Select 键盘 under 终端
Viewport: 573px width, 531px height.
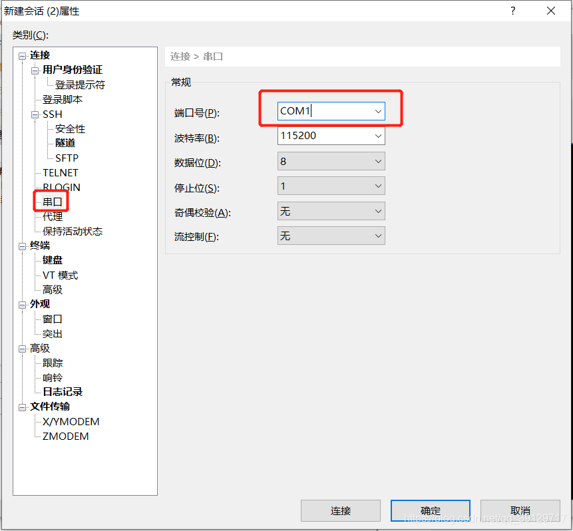pos(53,260)
